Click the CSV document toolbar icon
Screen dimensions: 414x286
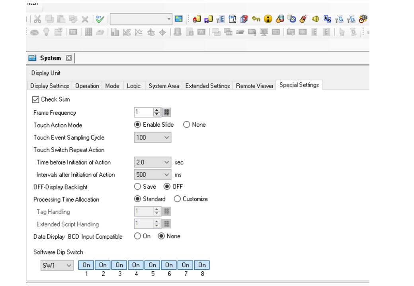(232, 19)
